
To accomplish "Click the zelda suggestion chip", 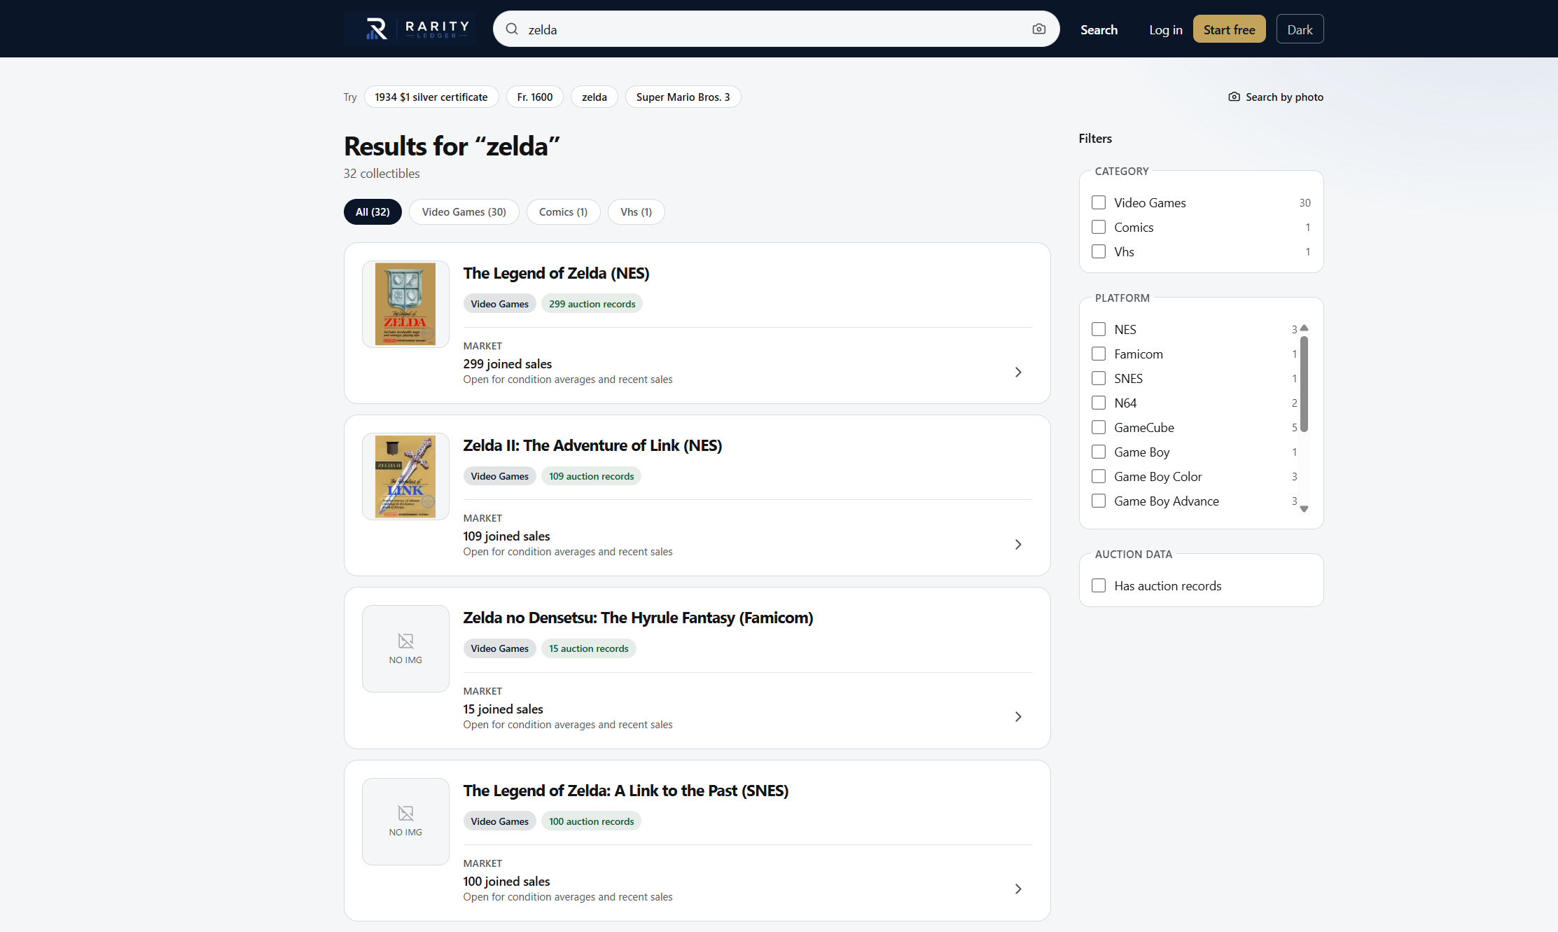I will (x=594, y=97).
